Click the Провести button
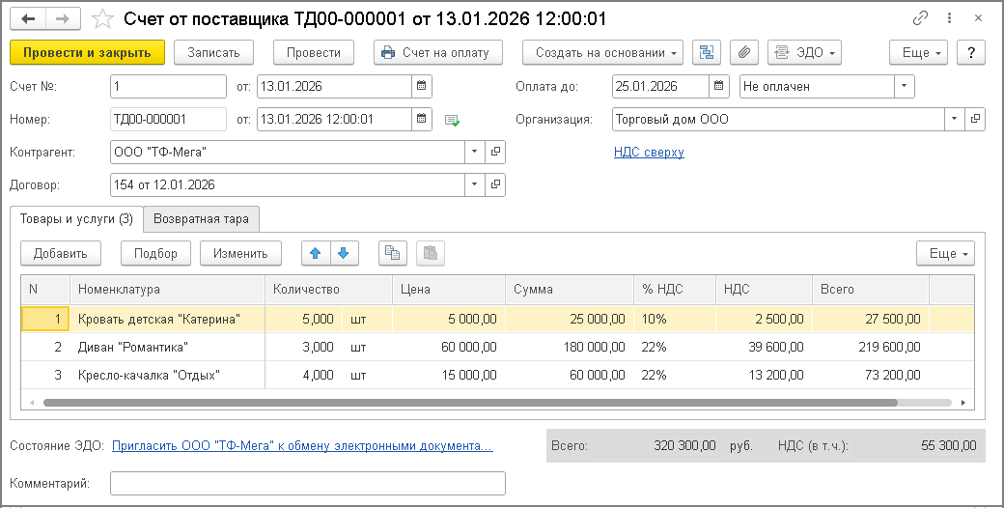The image size is (1004, 508). (x=313, y=52)
